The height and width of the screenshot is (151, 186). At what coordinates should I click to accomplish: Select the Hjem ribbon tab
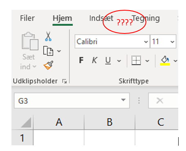point(63,18)
